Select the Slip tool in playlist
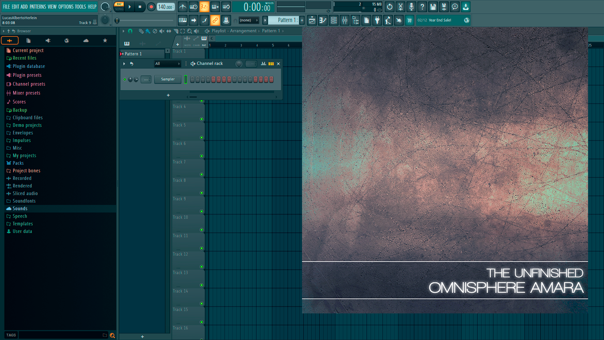The image size is (604, 340). [169, 31]
